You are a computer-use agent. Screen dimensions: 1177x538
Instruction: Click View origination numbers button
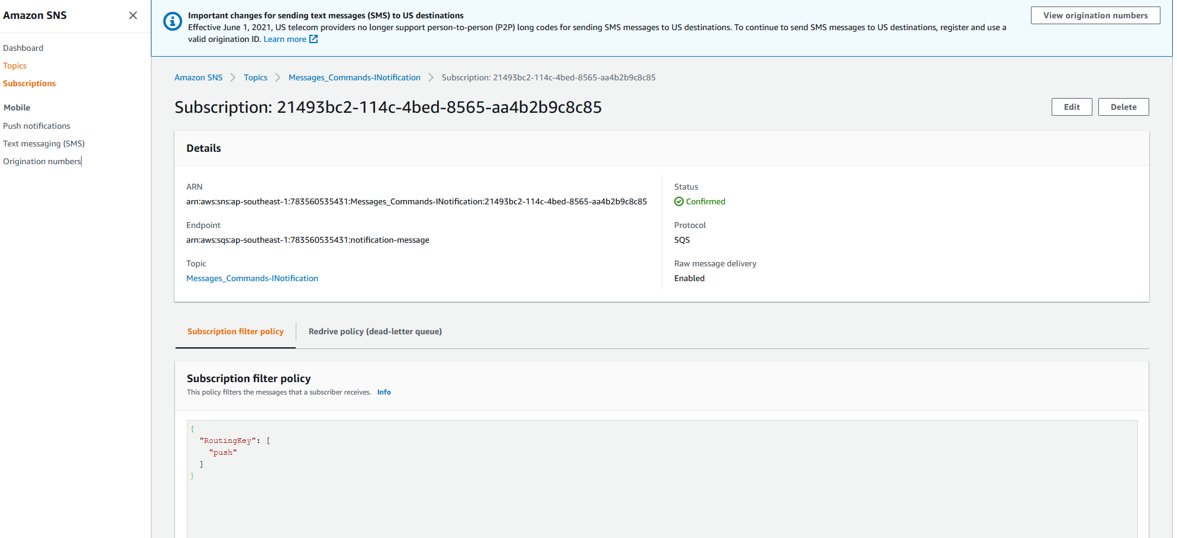tap(1095, 15)
